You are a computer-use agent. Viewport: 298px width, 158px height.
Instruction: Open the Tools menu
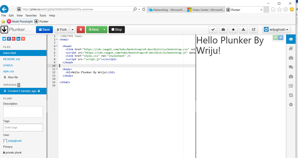tap(43, 16)
